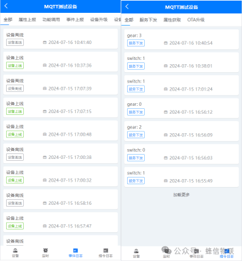Switch to the 功能调用 tab

coord(51,20)
